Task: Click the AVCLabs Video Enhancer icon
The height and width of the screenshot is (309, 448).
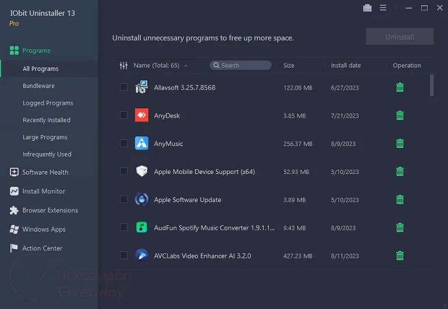Action: [141, 255]
